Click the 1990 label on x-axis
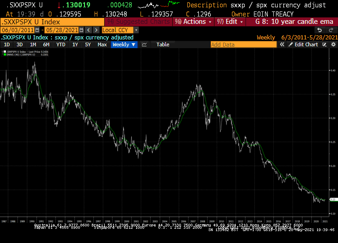The image size is (338, 243). point(32,221)
